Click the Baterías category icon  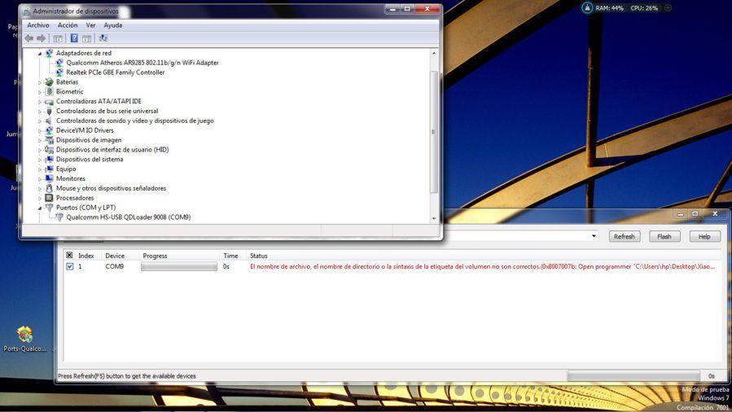click(x=49, y=82)
